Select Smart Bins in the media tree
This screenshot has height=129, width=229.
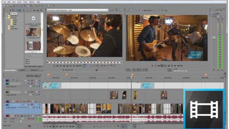14,29
